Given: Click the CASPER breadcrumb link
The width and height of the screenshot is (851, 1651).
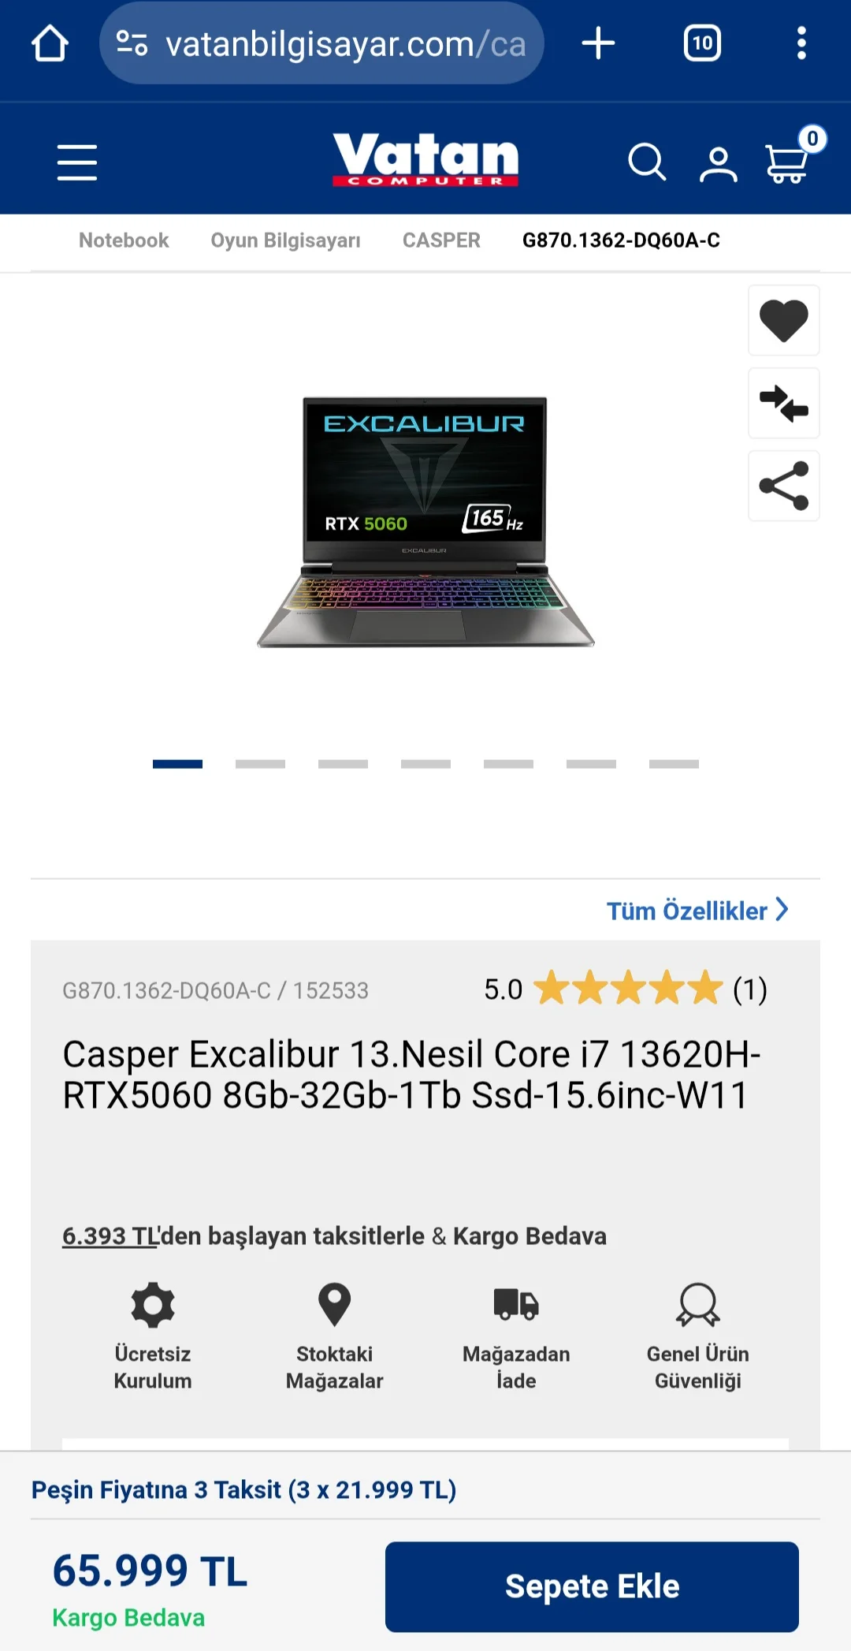Looking at the screenshot, I should tap(441, 240).
